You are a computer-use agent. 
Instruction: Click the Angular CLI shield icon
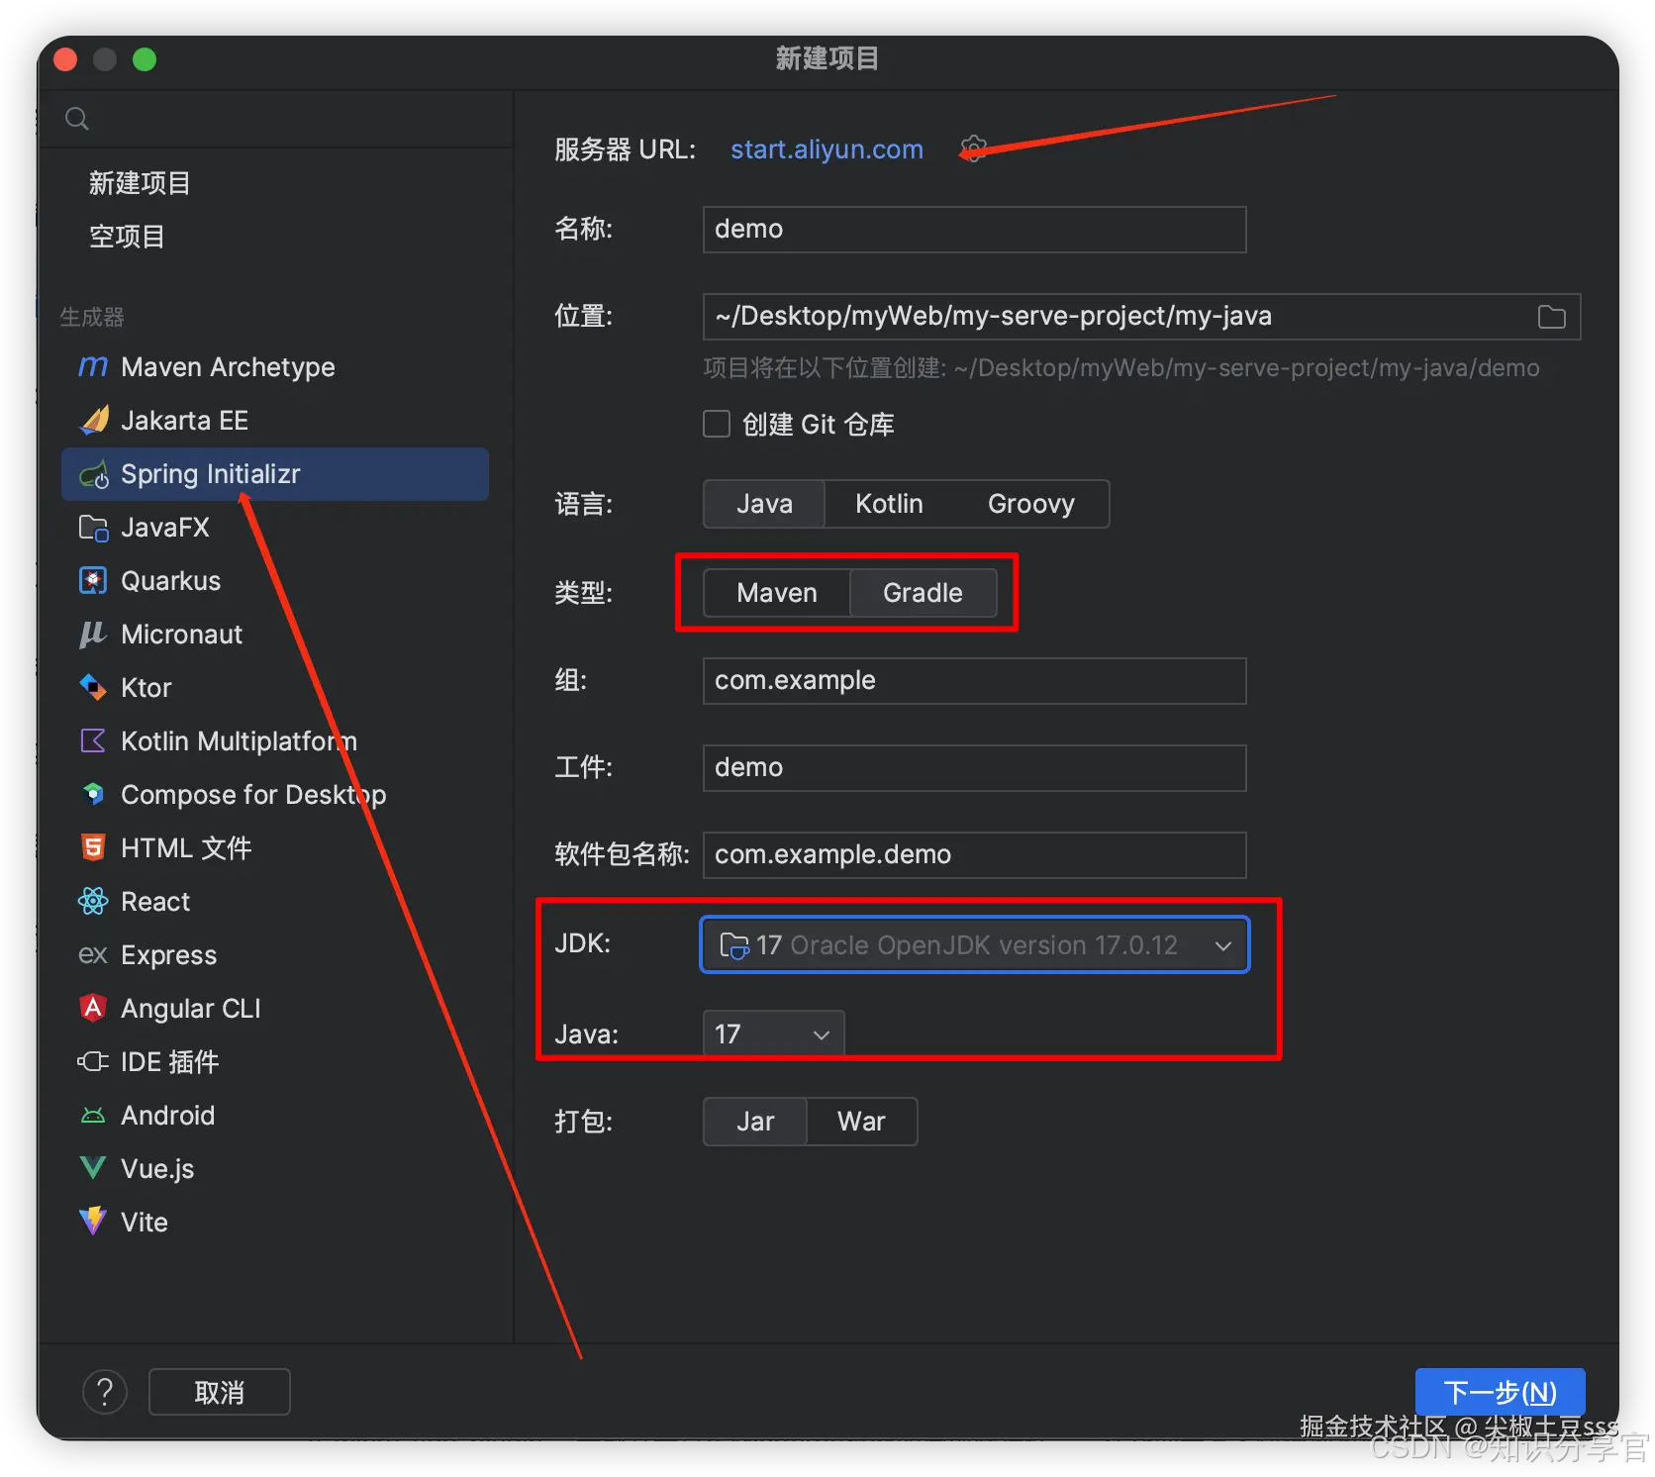pyautogui.click(x=93, y=1009)
